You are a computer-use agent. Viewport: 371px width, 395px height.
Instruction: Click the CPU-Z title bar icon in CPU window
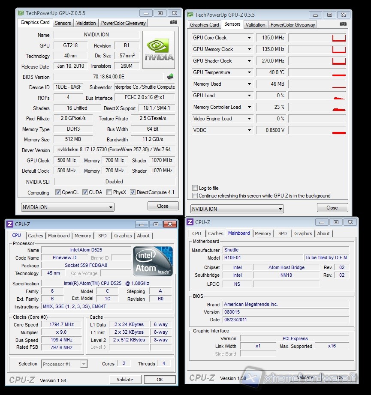[x=10, y=224]
